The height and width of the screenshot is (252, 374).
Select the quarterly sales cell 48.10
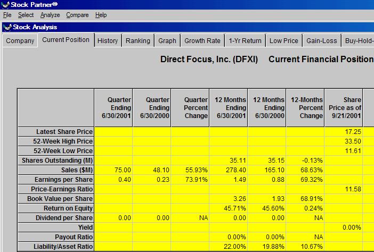tap(152, 170)
